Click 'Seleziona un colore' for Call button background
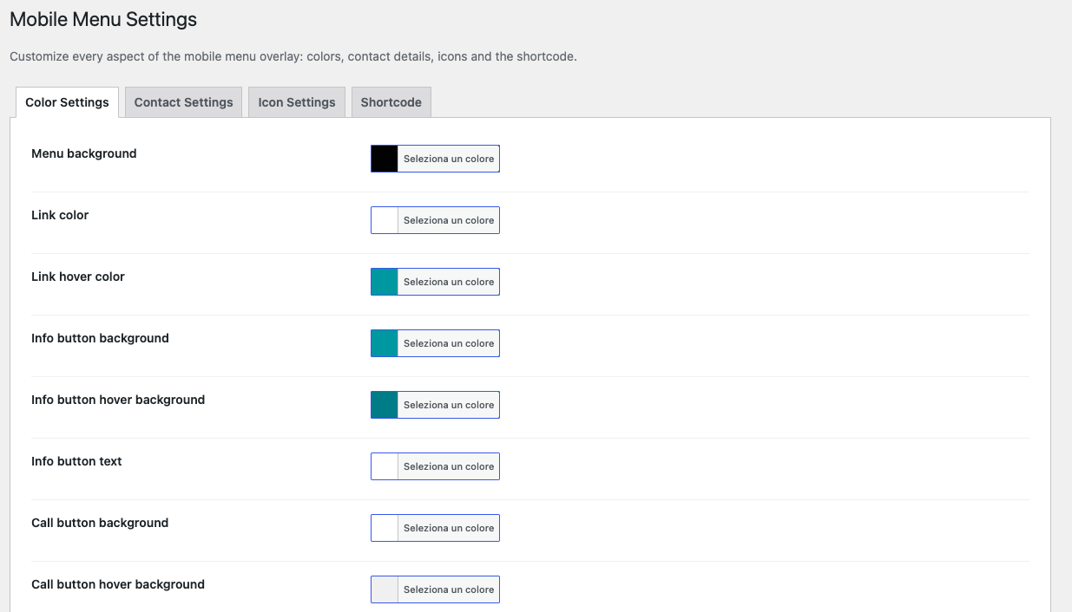This screenshot has height=612, width=1072. (x=449, y=528)
